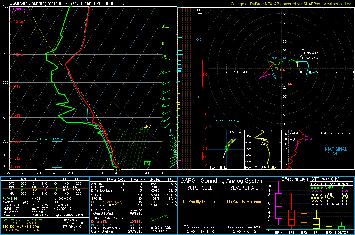Click the Storm Slinky caption
Screen dimensions: 355x235
click(218, 168)
